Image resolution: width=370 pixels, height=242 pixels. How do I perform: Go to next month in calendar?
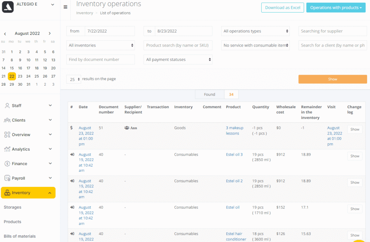point(50,34)
